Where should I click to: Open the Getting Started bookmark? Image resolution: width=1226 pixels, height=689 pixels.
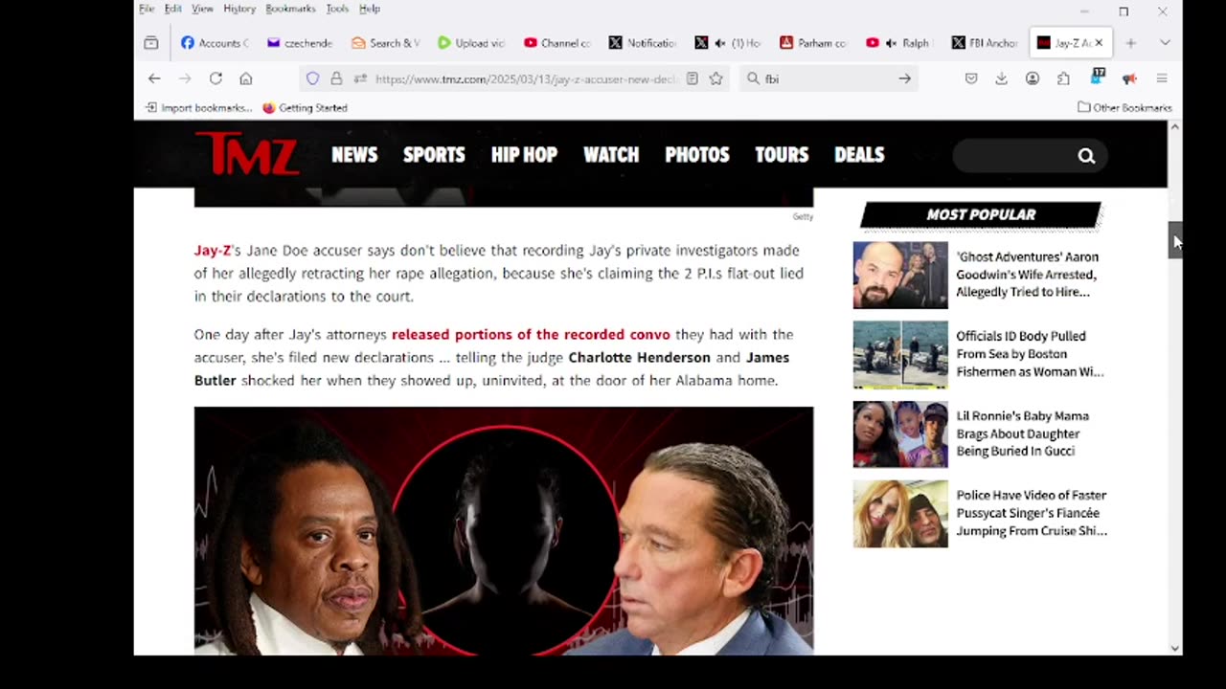(x=305, y=108)
